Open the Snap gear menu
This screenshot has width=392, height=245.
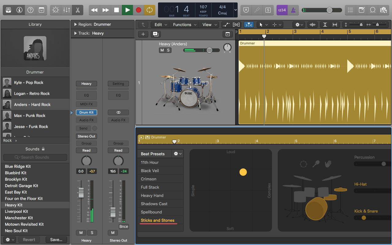[299, 24]
